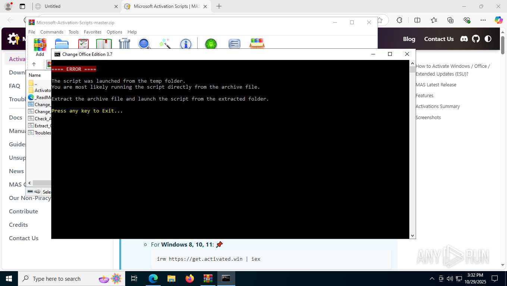Toggle the dark/light theme contrast icon
507x286 pixels.
[488, 39]
